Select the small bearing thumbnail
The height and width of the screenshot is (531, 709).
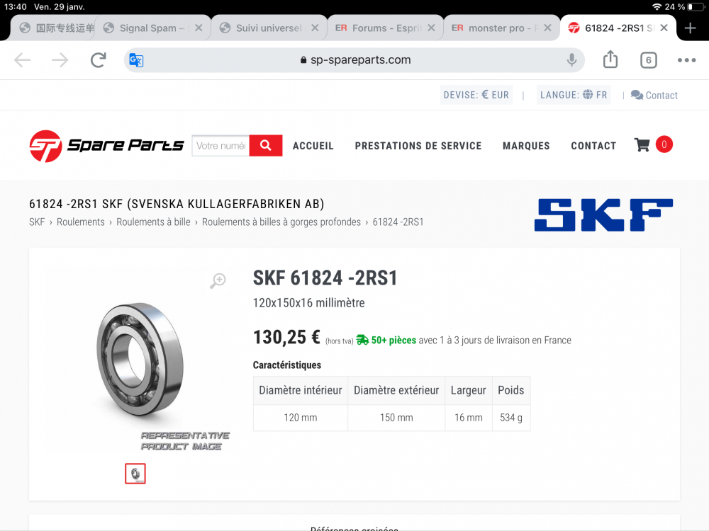tap(135, 474)
